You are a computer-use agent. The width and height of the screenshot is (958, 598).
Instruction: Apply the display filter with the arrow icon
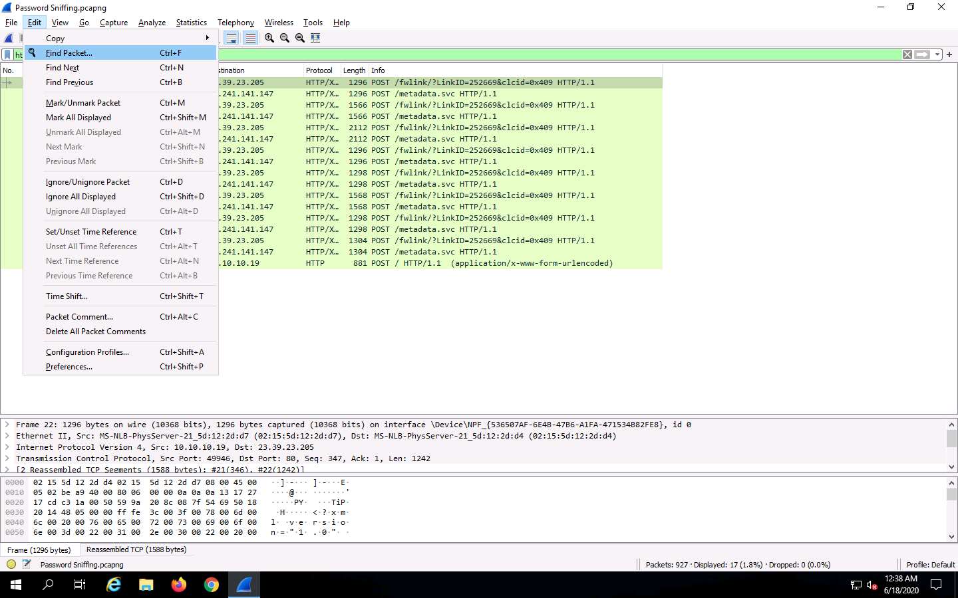coord(922,54)
